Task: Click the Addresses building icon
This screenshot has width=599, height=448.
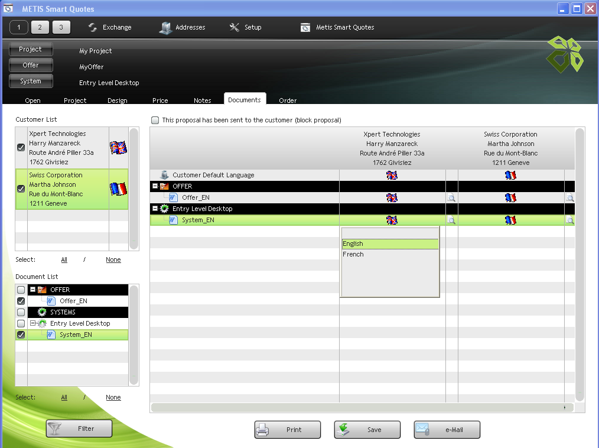Action: [x=165, y=28]
